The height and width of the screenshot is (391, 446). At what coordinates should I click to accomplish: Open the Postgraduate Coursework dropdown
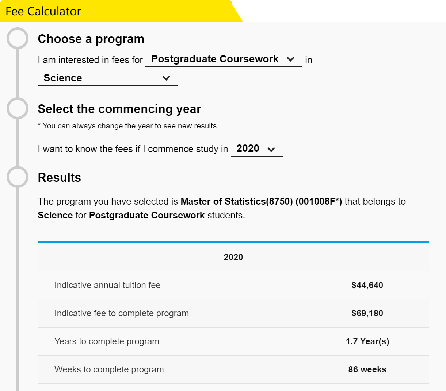(x=224, y=59)
